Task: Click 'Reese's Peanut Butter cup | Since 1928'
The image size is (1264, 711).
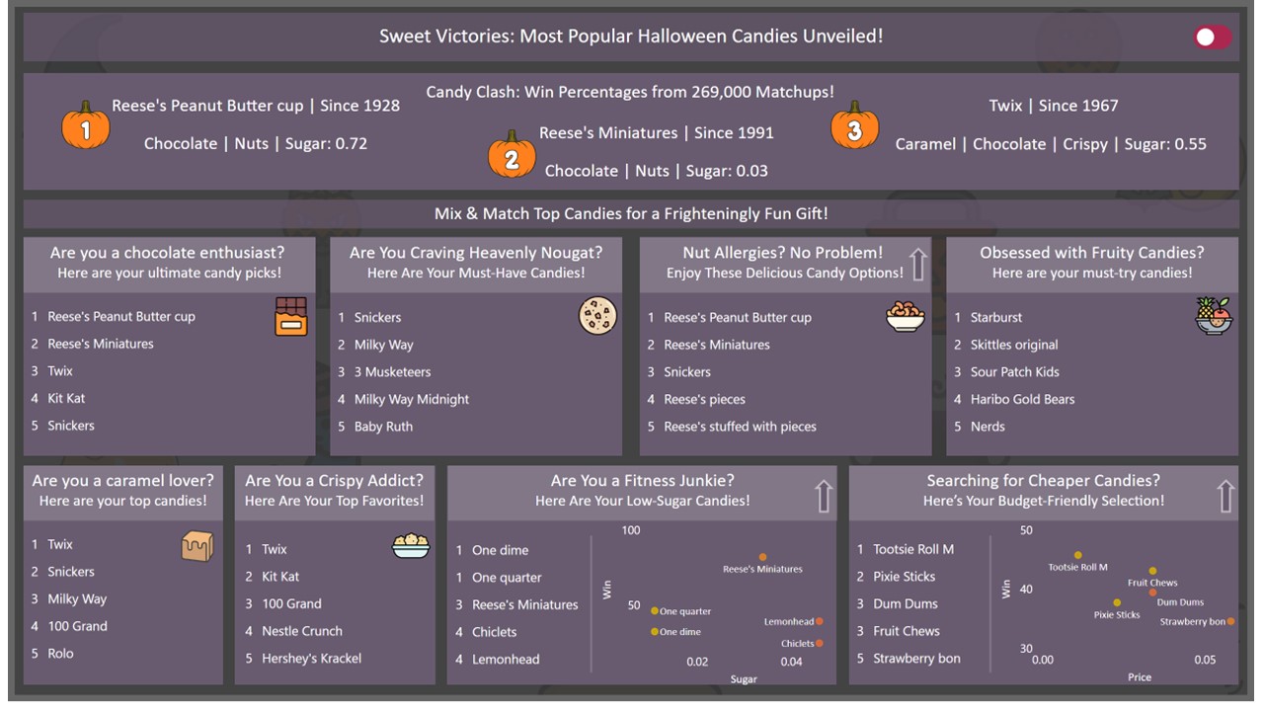Action: click(x=256, y=106)
